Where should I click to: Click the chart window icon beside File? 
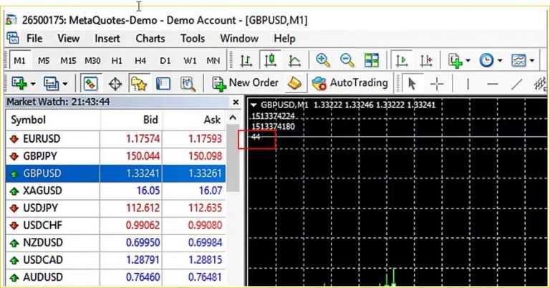[x=13, y=38]
